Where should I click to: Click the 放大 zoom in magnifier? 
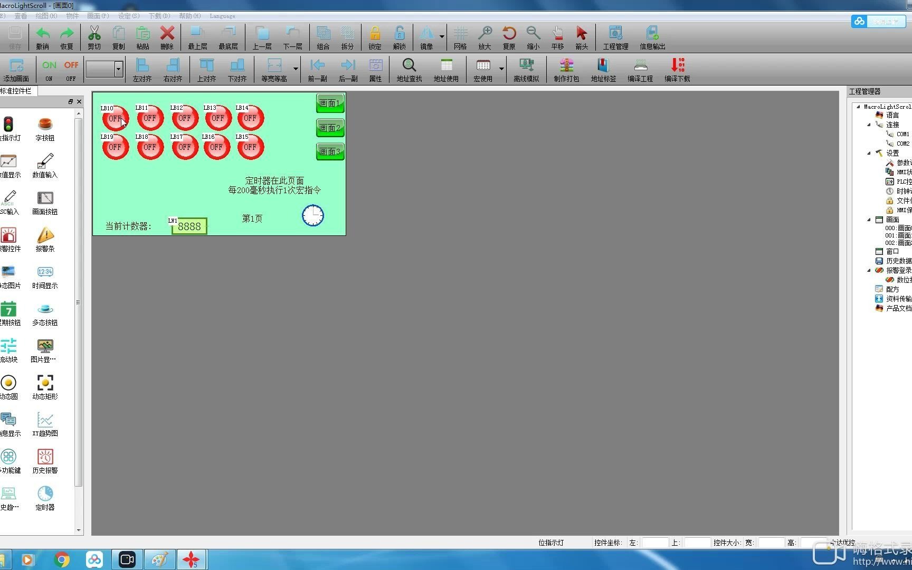pos(485,37)
